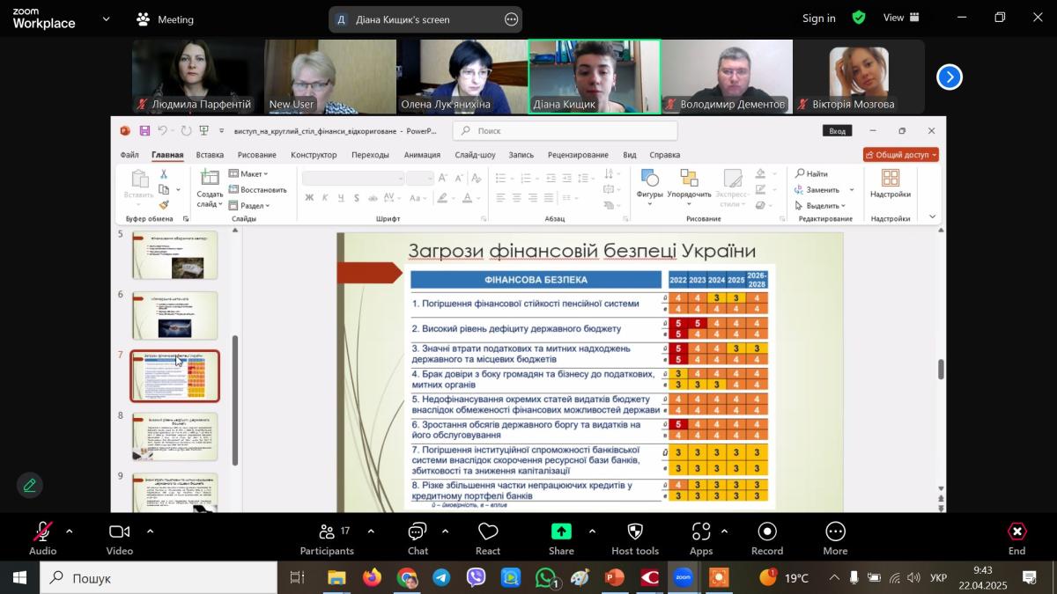Switch to the Meeting tab

[166, 19]
